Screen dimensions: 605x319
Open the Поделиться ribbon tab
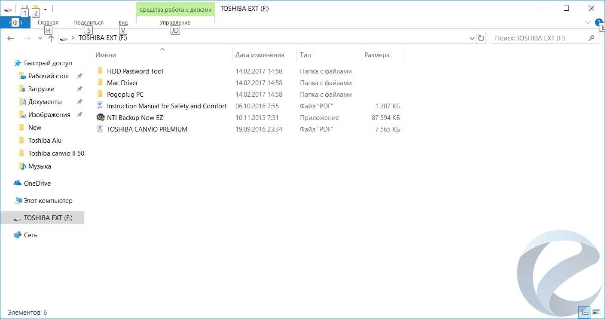coord(89,23)
